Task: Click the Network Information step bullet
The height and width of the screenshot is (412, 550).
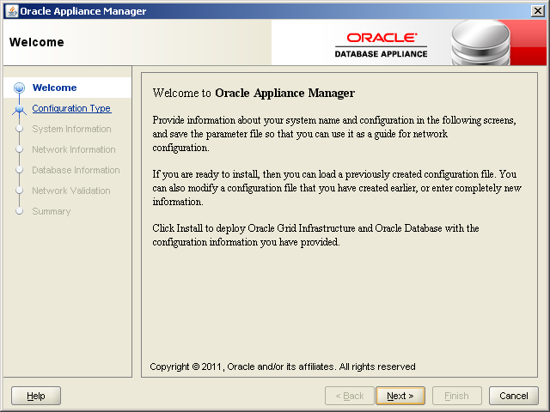Action: click(x=19, y=149)
